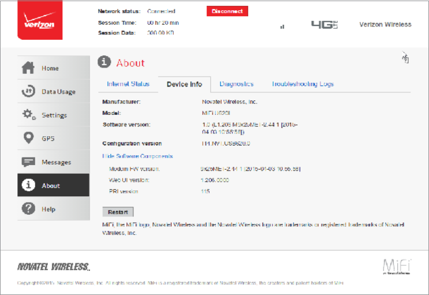429x295 pixels.
Task: Click the Network status label
Action: pyautogui.click(x=119, y=11)
